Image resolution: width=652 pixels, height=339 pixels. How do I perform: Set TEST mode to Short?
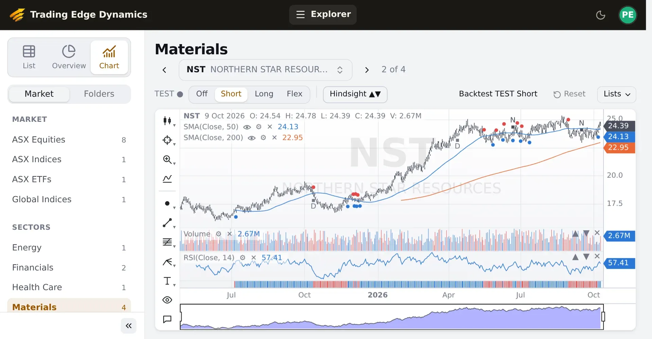pyautogui.click(x=231, y=94)
